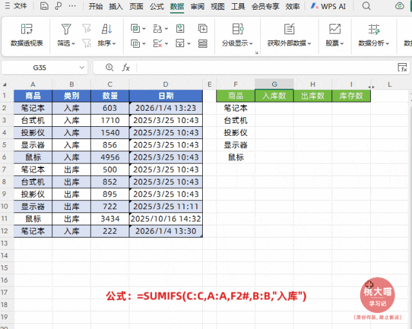412x329 pixels.
Task: Click the print preview icon
Action: click(58, 6)
